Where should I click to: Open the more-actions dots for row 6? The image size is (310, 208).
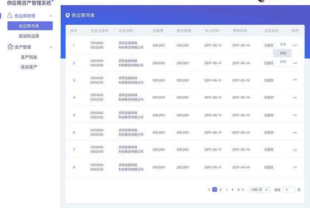click(295, 132)
